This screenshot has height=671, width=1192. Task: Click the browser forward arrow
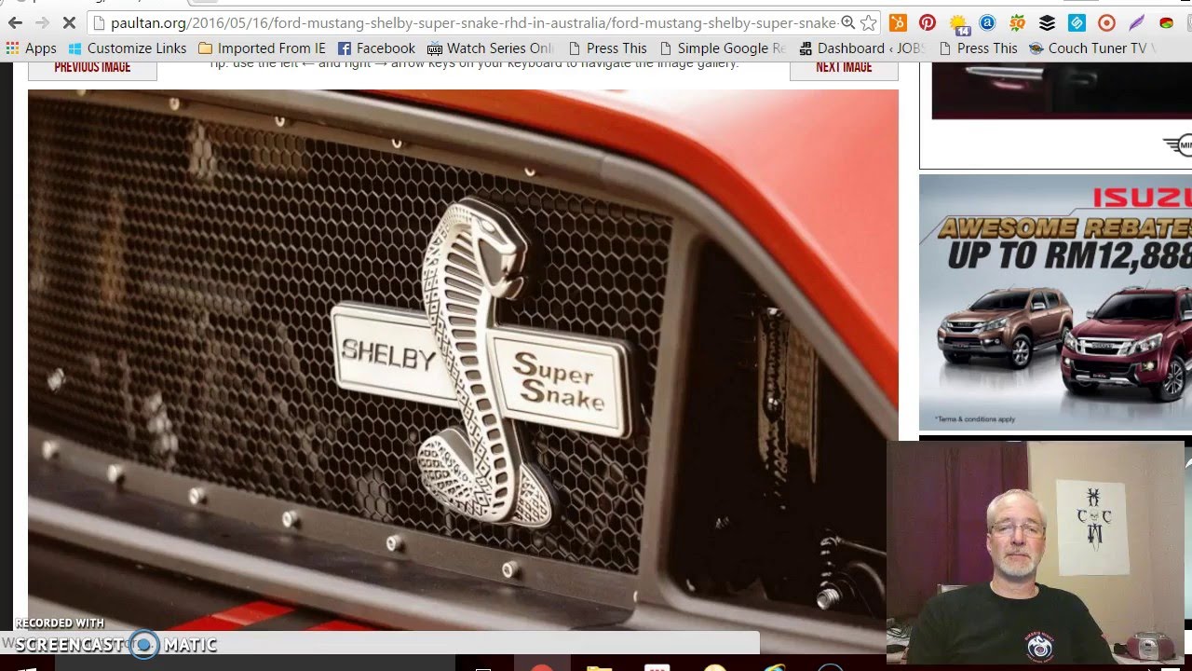(x=42, y=22)
